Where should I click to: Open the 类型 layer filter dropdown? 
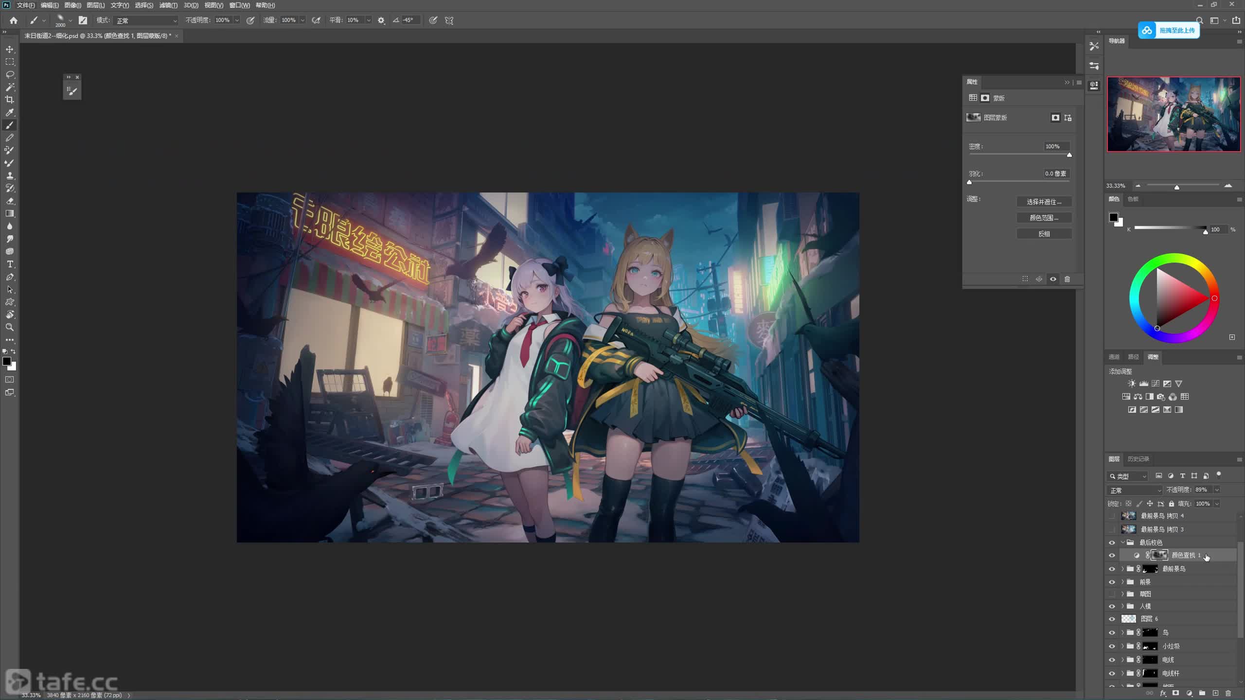click(1128, 476)
